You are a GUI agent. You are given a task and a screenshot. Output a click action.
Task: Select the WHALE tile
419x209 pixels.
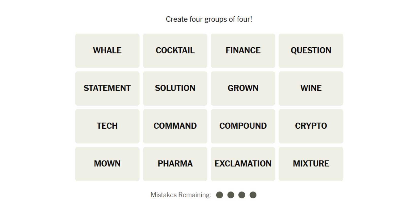tap(107, 51)
